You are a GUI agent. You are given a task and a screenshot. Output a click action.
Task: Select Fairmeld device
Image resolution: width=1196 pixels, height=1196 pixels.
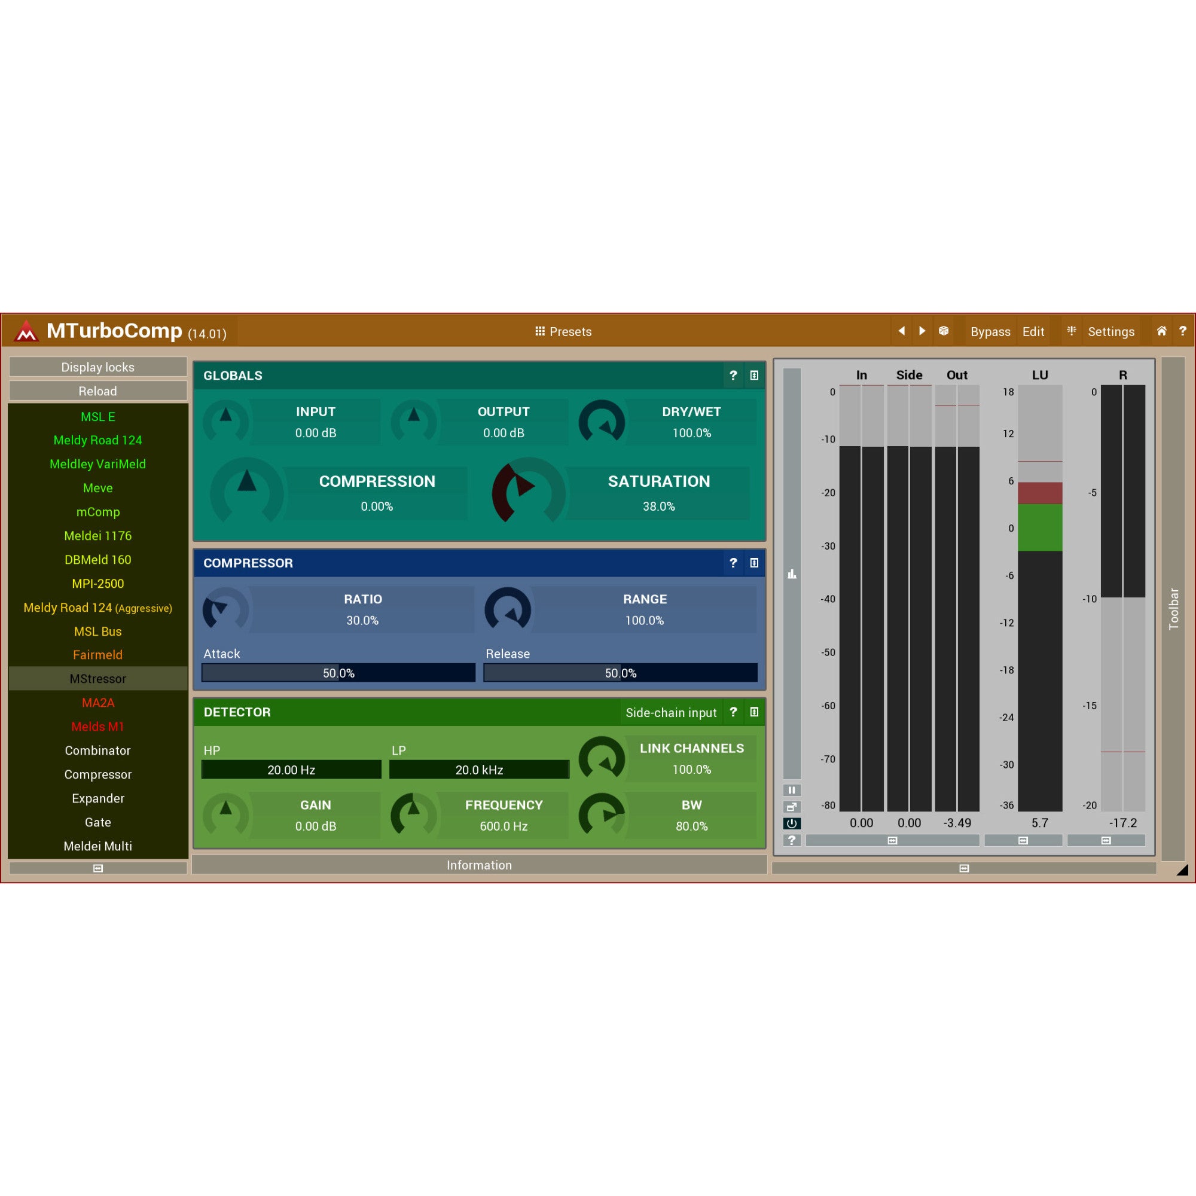[x=98, y=655]
